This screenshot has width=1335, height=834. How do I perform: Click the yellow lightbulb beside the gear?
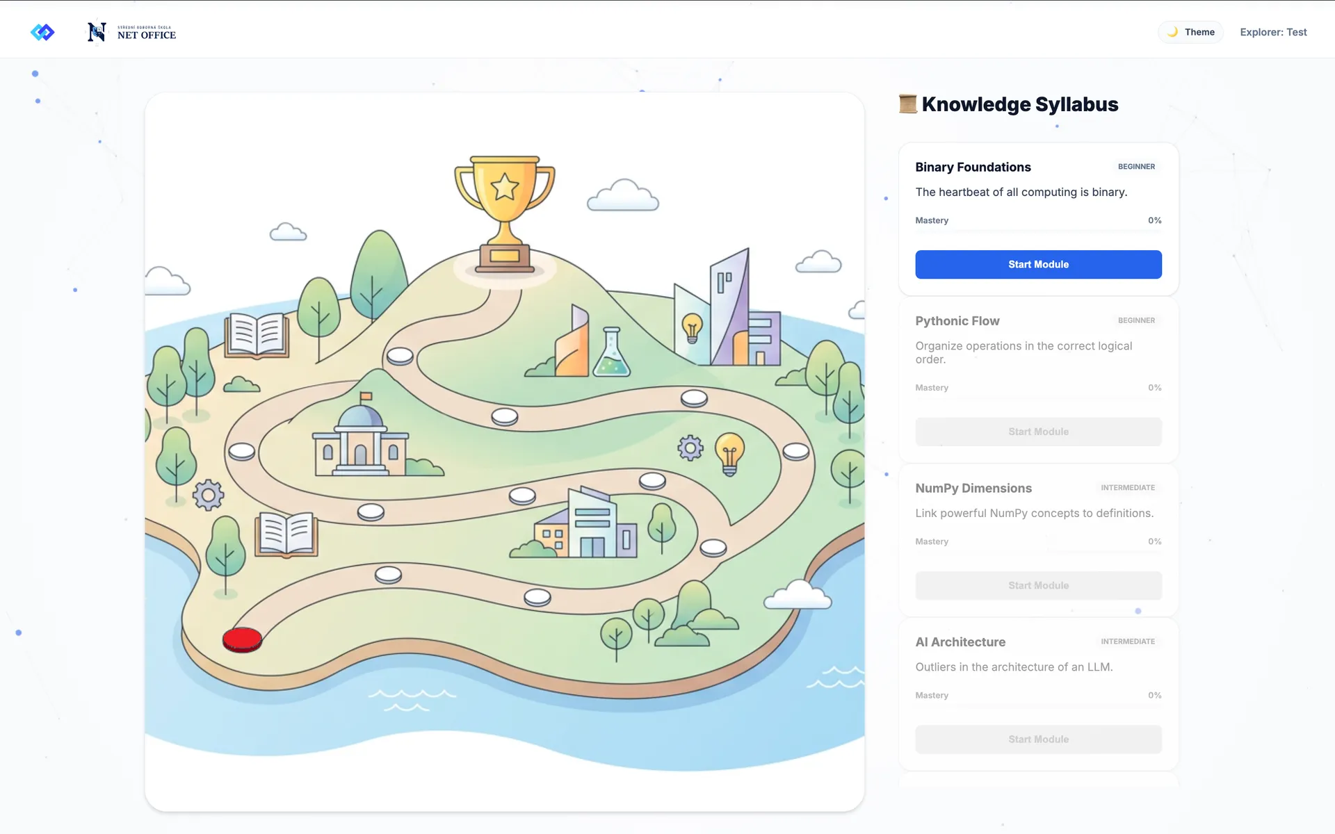729,454
